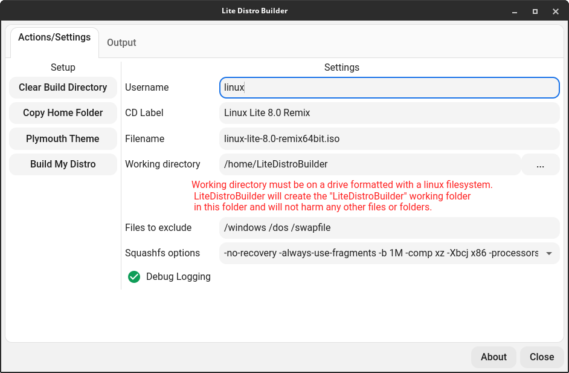569x373 pixels.
Task: Browse for working directory with ellipsis button
Action: (541, 164)
